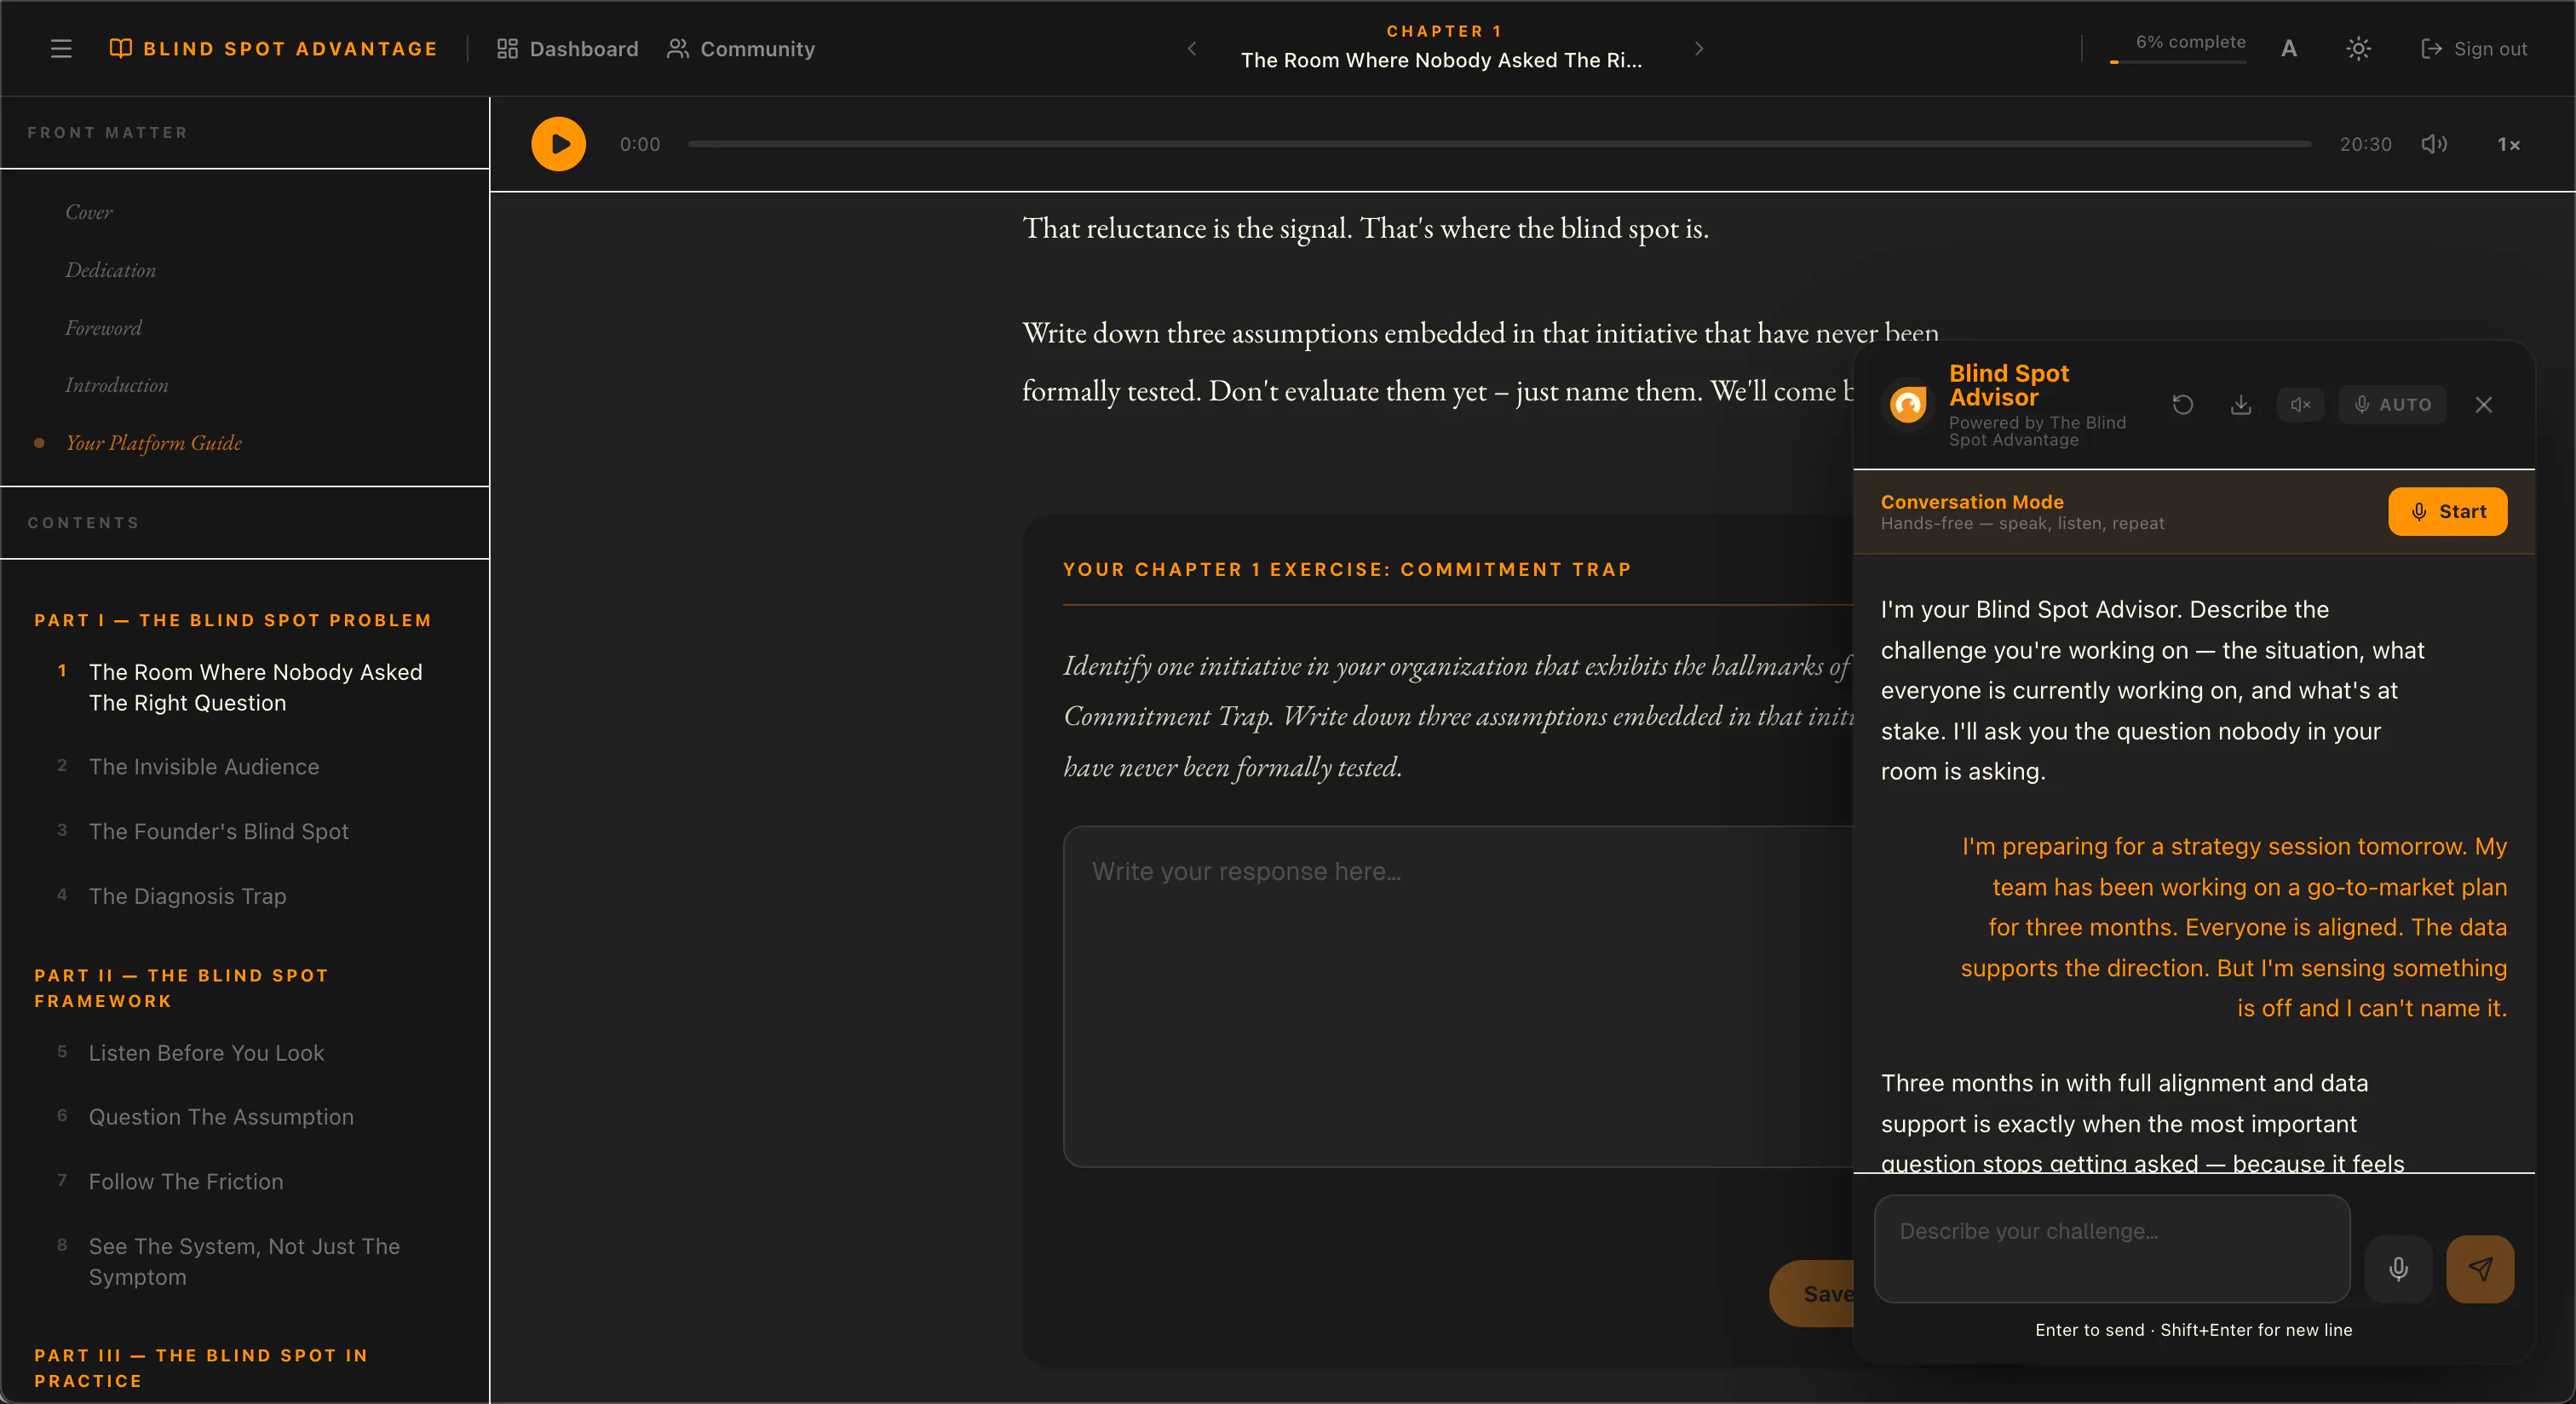Image resolution: width=2576 pixels, height=1404 pixels.
Task: Open the Introduction section
Action: (x=116, y=385)
